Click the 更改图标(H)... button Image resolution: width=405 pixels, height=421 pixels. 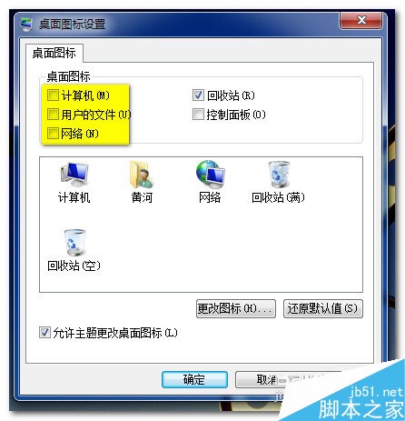point(236,308)
